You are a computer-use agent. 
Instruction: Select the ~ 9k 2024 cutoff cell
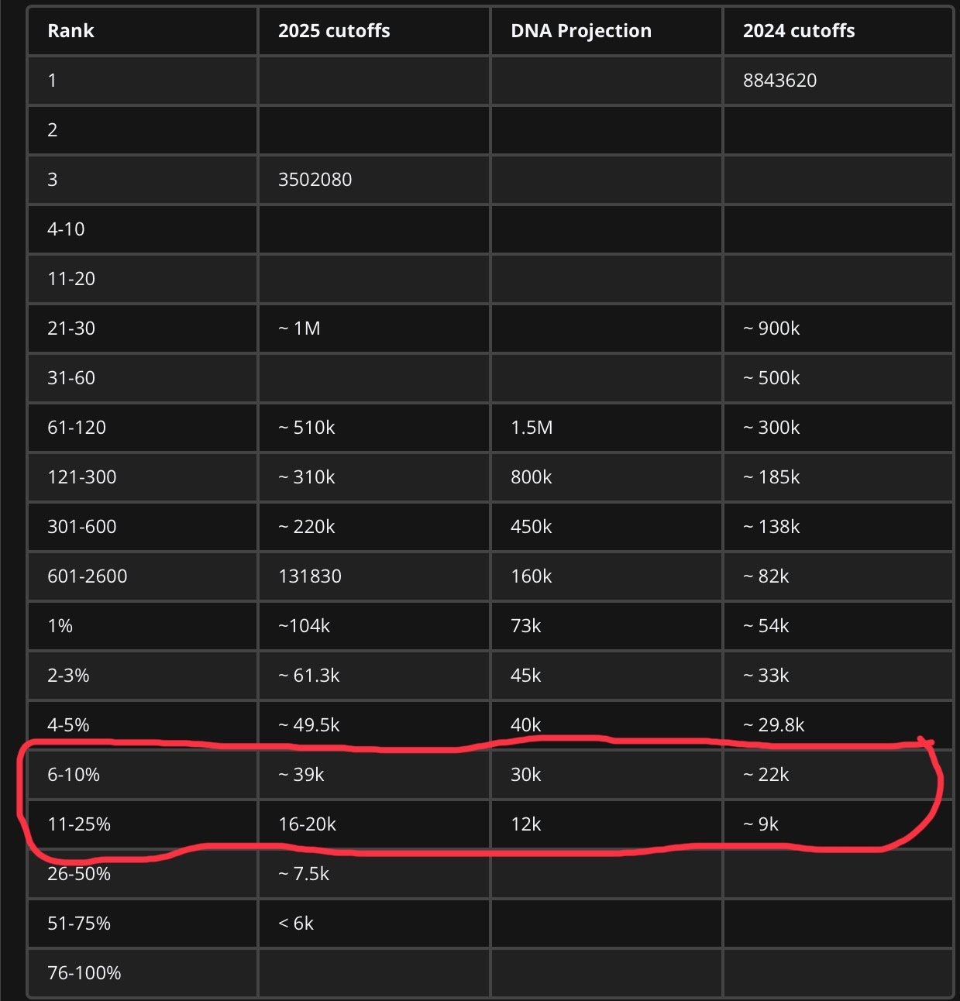838,824
